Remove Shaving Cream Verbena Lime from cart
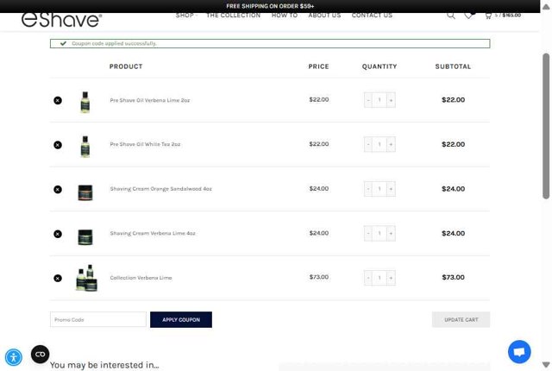Image resolution: width=552 pixels, height=371 pixels. click(x=58, y=234)
